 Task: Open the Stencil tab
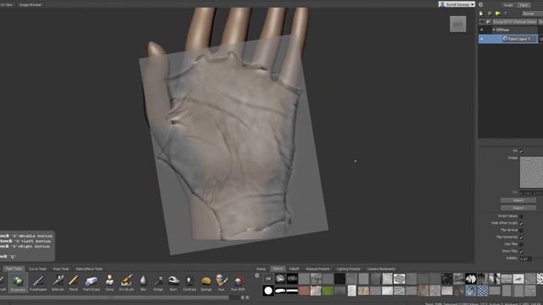(277, 269)
